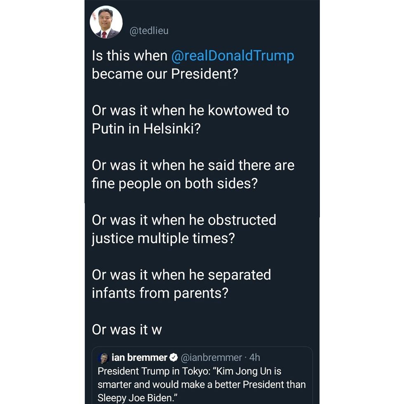Click the line 'Or was it when he kowtowed to'
The width and height of the screenshot is (404, 404).
190,110
